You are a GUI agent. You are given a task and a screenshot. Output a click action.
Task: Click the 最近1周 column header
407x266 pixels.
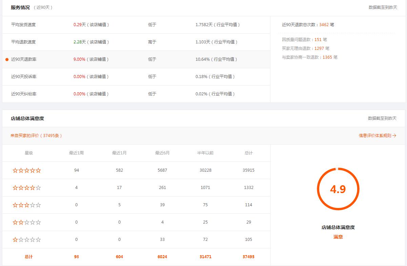[76, 153]
